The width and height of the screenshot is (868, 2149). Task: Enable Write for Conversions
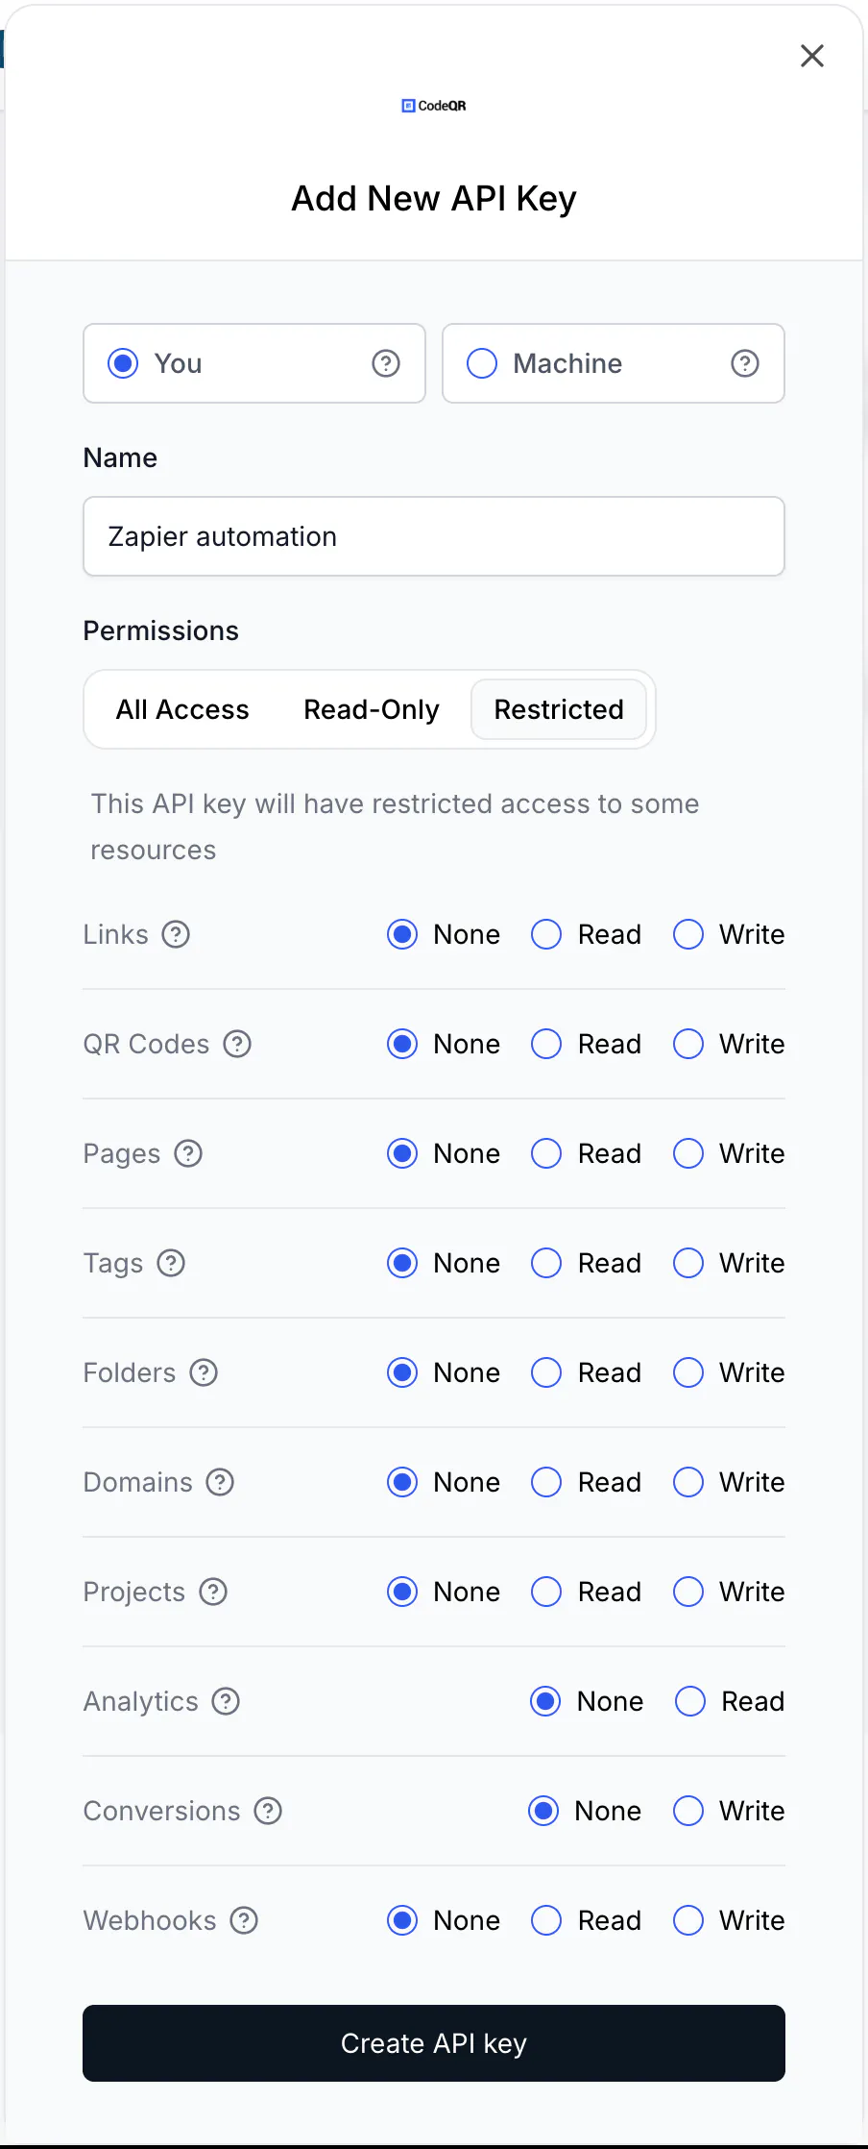pos(688,1811)
